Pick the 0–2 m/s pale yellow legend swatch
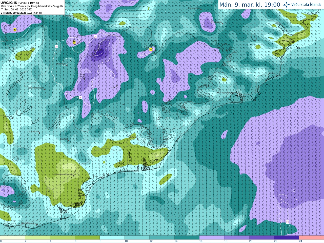Image resolution: width=324 pixels, height=243 pixels. click(x=12, y=238)
